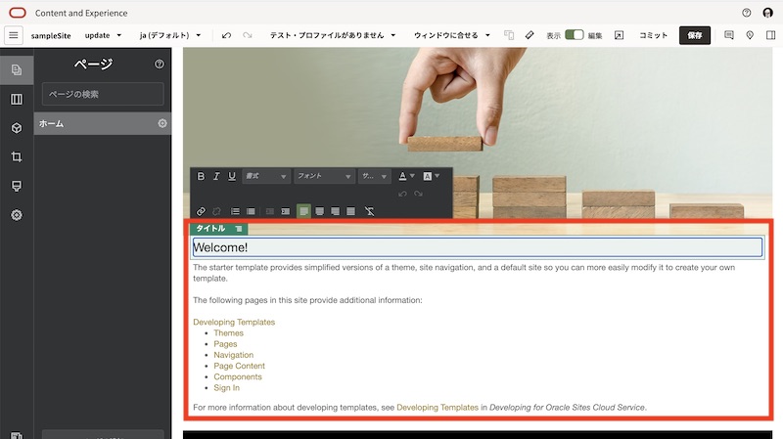
Task: Open the settings gear in the left sidebar
Action: tap(17, 215)
